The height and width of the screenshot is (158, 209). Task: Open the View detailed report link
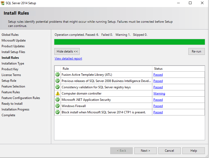(68, 58)
